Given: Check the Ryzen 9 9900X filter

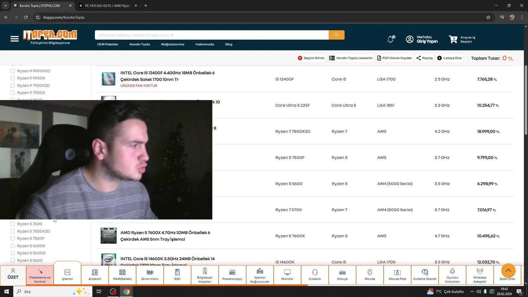Looking at the screenshot, I should (13, 78).
